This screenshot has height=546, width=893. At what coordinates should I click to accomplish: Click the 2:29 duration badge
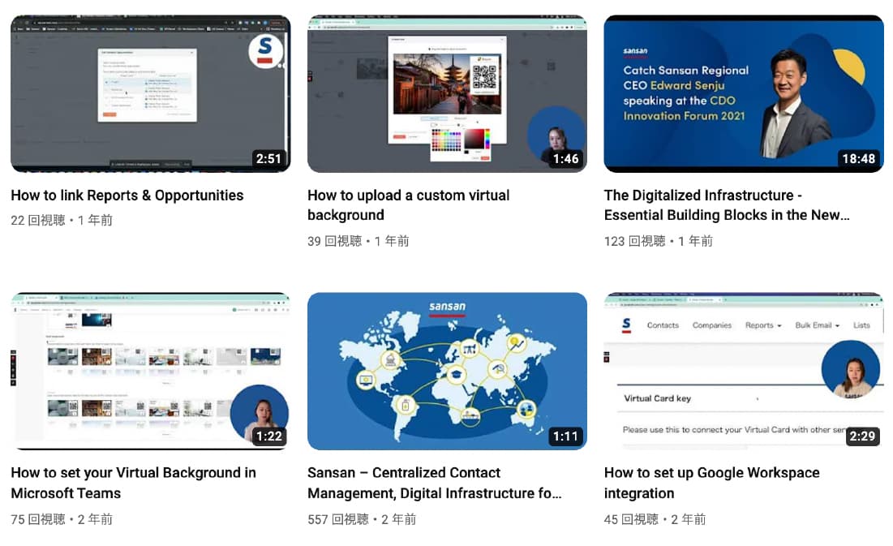862,436
